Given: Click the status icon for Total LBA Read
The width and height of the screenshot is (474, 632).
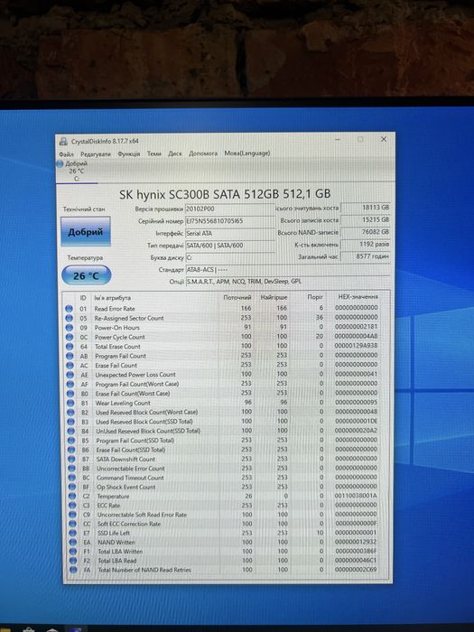Looking at the screenshot, I should point(73,561).
